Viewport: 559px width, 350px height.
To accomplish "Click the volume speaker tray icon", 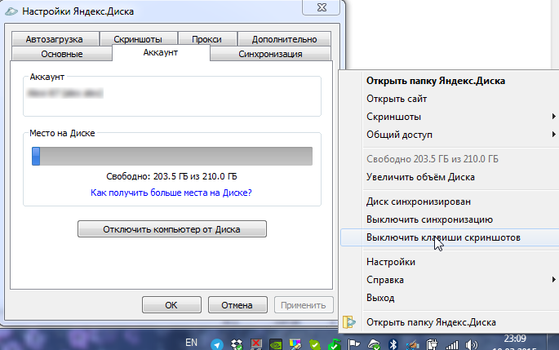I will 472,344.
